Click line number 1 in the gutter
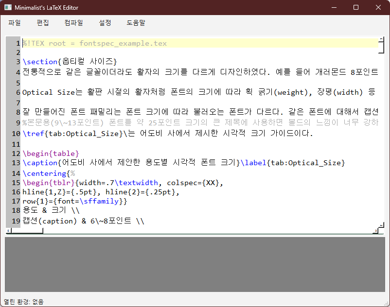This screenshot has height=307, width=390. click(x=18, y=43)
